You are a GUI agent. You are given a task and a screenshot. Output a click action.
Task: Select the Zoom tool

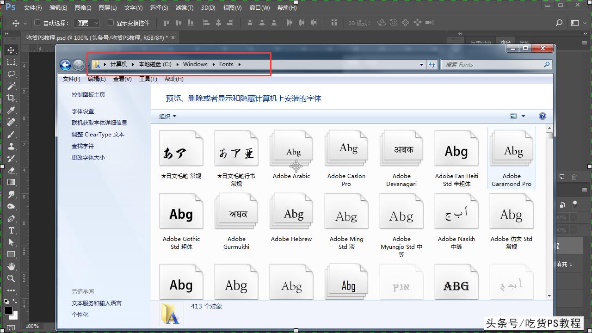tap(11, 278)
